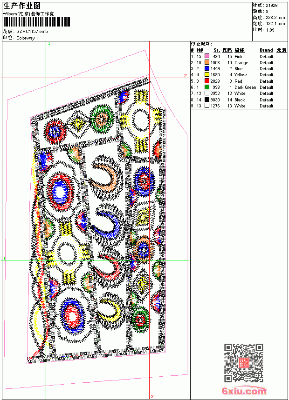The height and width of the screenshot is (400, 289).
Task: Select the Black thread swatch
Action: click(206, 100)
